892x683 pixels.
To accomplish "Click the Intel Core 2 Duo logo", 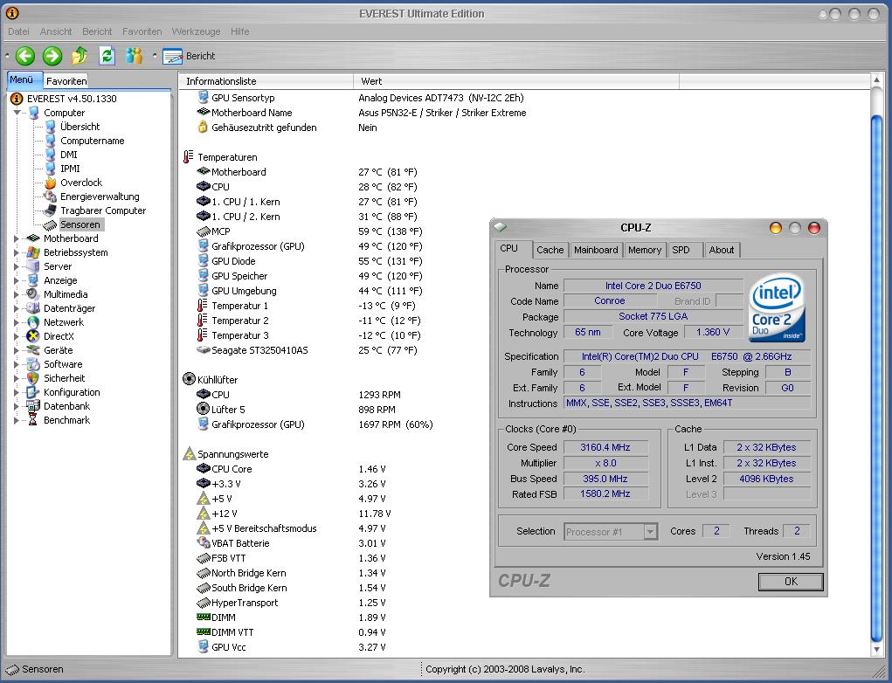I will tap(777, 309).
